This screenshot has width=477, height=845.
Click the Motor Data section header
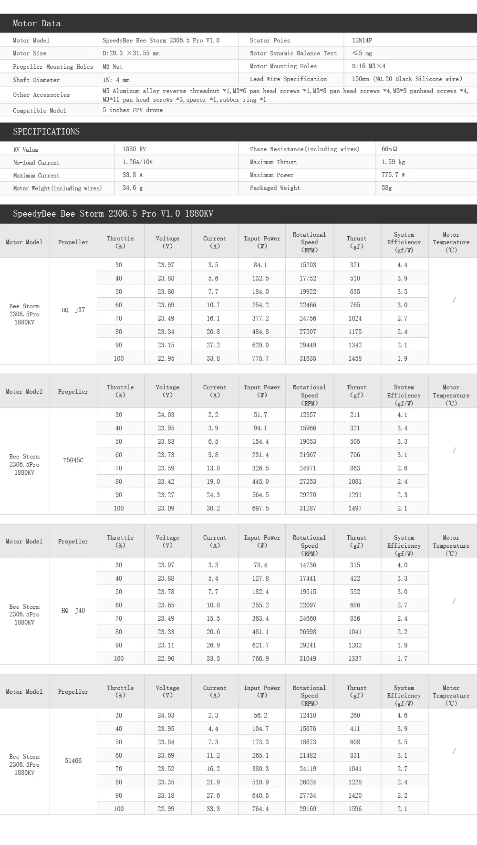click(238, 23)
